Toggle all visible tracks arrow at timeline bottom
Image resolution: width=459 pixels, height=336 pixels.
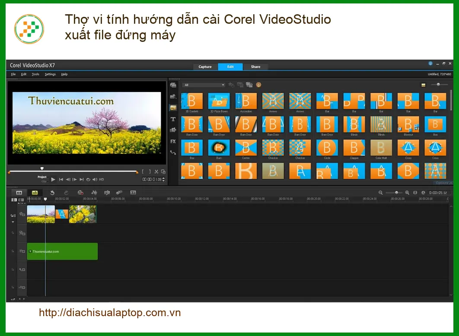[x=13, y=299]
